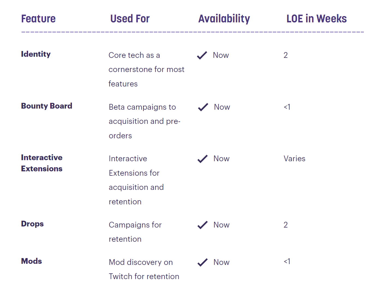Select the 'Beta campaigns to acquisition' description
Viewport: 375px width, 287px height.
[145, 121]
